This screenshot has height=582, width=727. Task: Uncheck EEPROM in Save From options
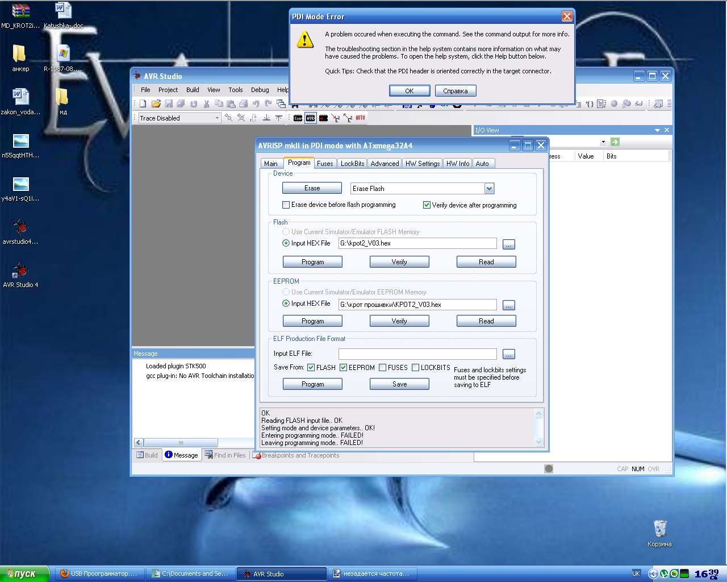[343, 368]
